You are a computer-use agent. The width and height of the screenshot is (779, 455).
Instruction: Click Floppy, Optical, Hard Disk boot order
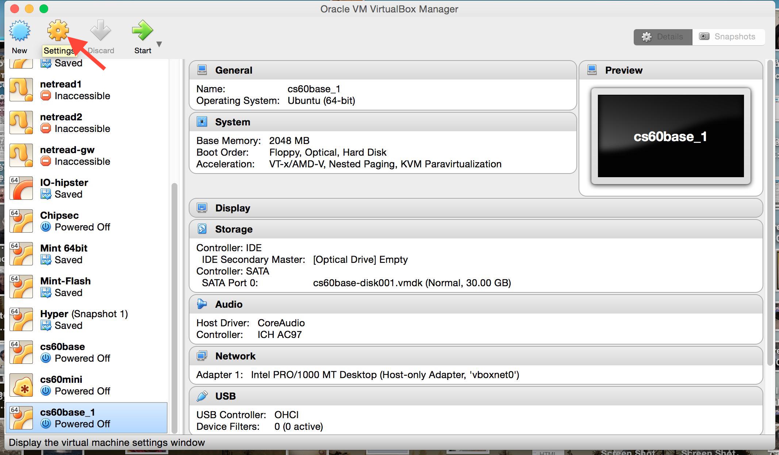coord(328,152)
